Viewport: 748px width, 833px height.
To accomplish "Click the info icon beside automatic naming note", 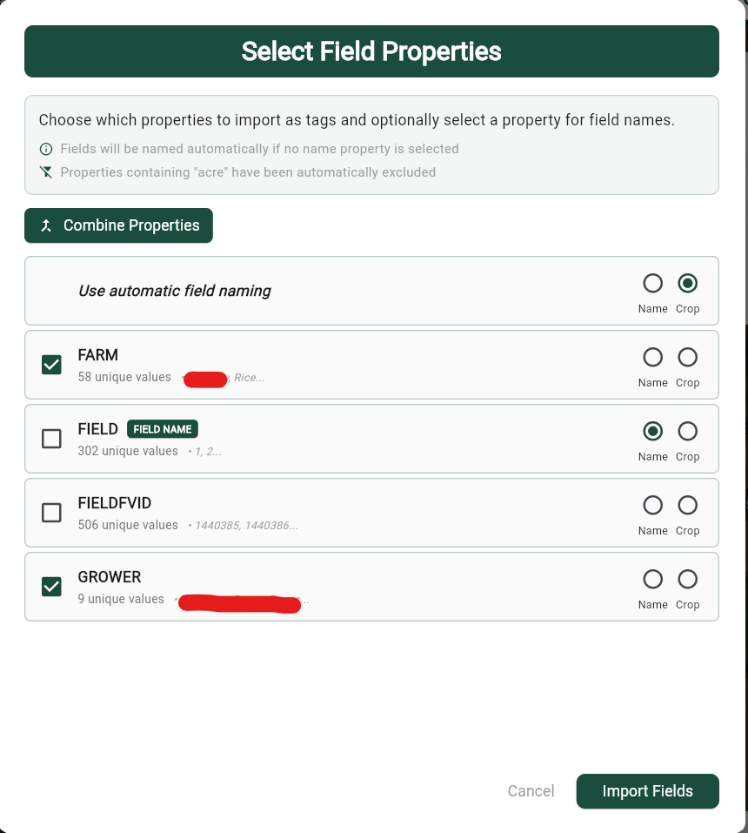I will [46, 149].
